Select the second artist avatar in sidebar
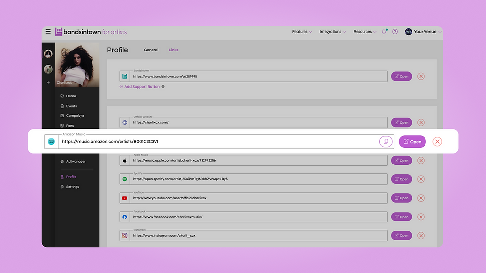486x273 pixels. click(48, 69)
